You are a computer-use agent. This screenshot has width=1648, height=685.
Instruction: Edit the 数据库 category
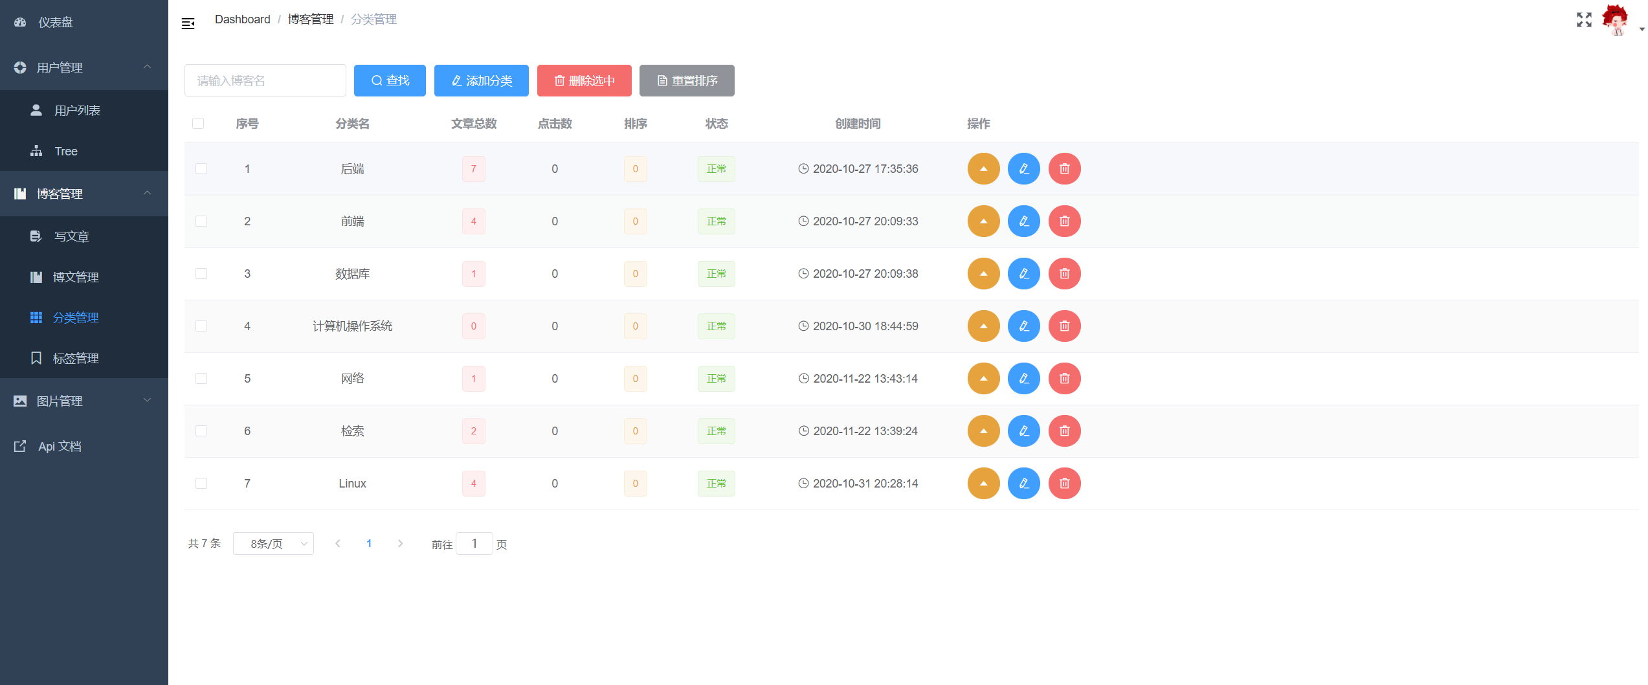[1023, 274]
